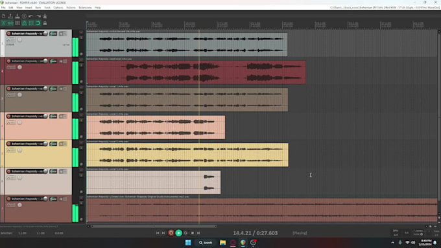Open envelope trim button on track 1
The height and width of the screenshot is (248, 441).
click(11, 40)
